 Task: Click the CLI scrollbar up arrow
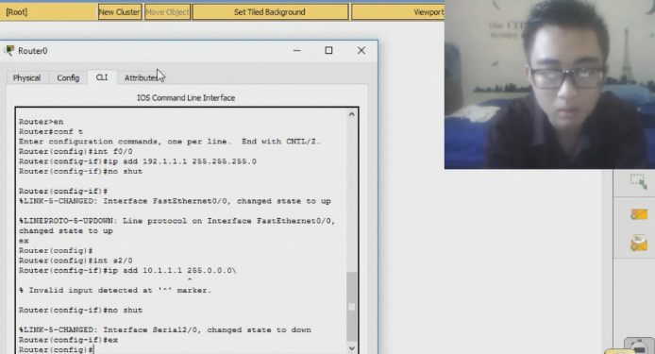click(352, 114)
